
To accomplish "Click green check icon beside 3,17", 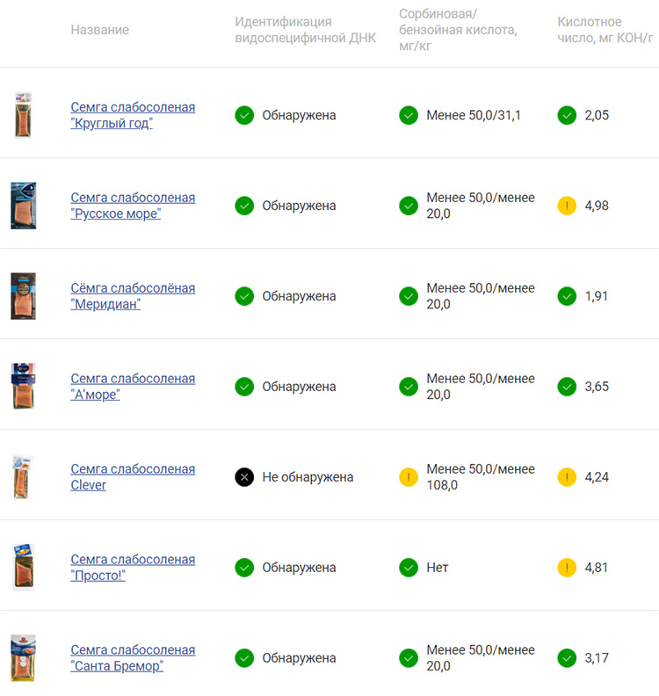I will pyautogui.click(x=567, y=658).
